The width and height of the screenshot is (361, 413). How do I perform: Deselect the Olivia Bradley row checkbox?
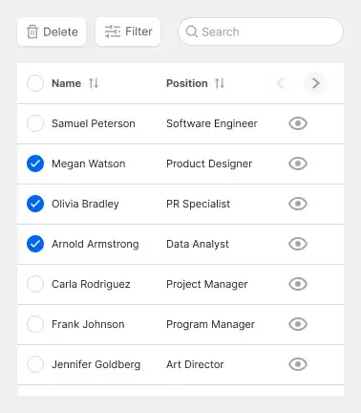35,204
